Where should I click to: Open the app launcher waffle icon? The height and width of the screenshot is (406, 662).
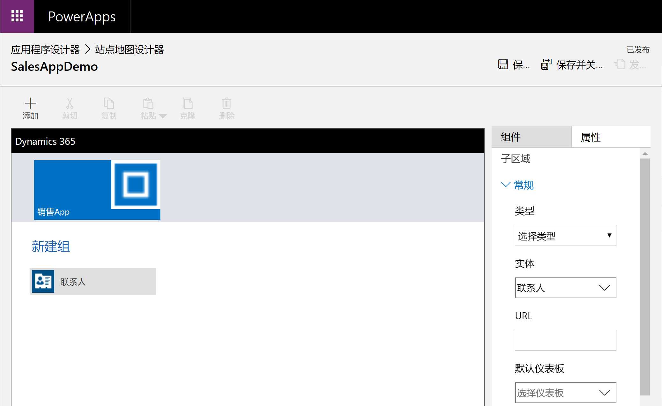(x=17, y=16)
